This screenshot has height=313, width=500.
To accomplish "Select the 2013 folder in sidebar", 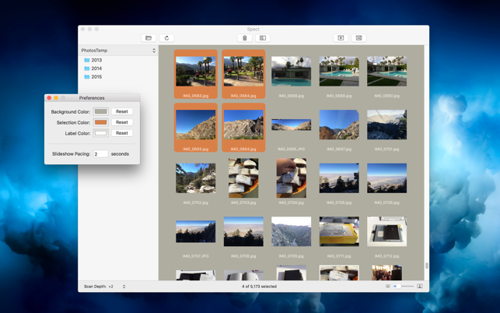I will pyautogui.click(x=96, y=60).
